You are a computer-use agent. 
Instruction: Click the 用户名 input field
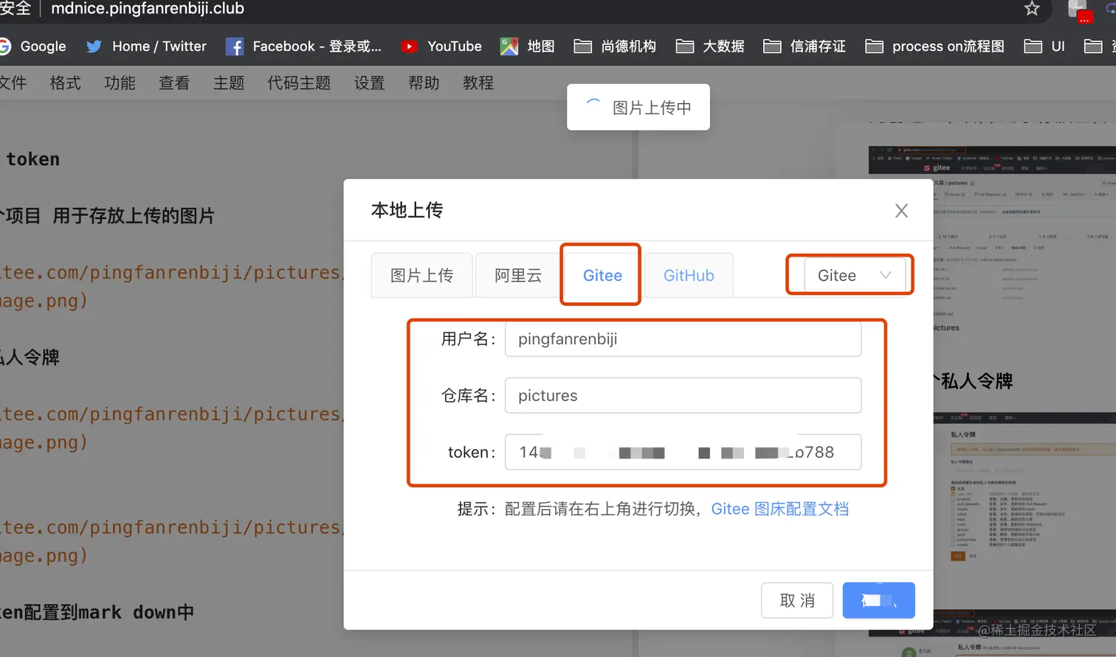(683, 339)
